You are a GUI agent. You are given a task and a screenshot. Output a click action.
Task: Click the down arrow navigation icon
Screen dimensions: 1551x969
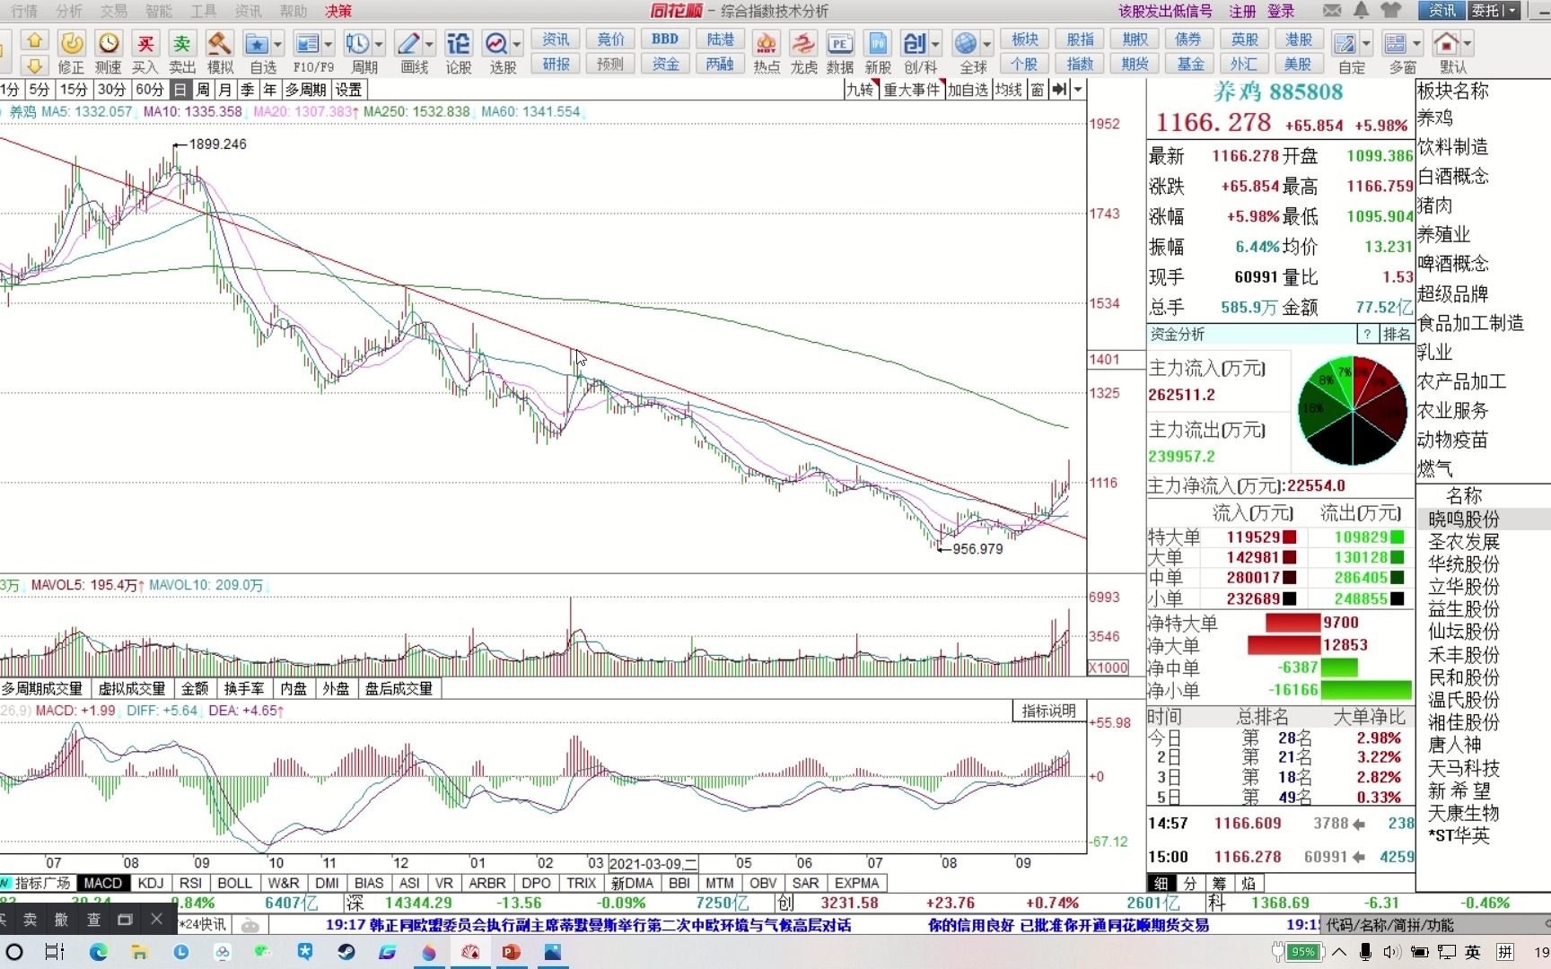click(x=34, y=65)
